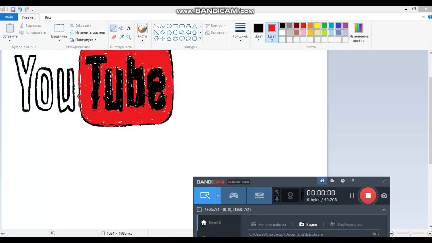Switch to Начало работы tab in Bandicam
The height and width of the screenshot is (243, 432).
coord(269,224)
